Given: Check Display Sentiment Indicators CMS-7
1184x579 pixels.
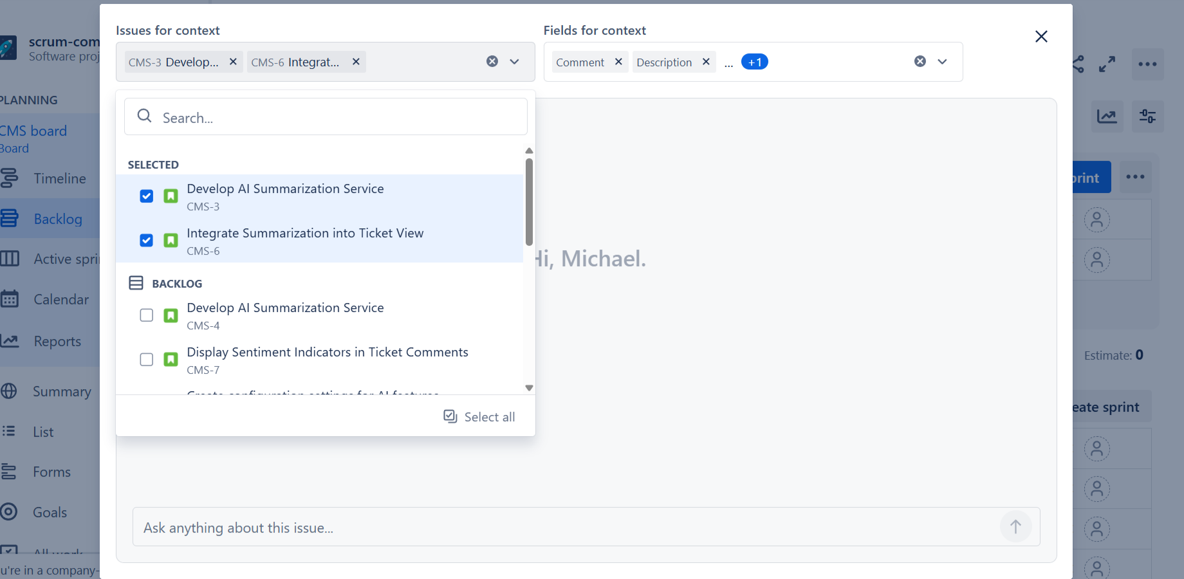Looking at the screenshot, I should pyautogui.click(x=147, y=360).
